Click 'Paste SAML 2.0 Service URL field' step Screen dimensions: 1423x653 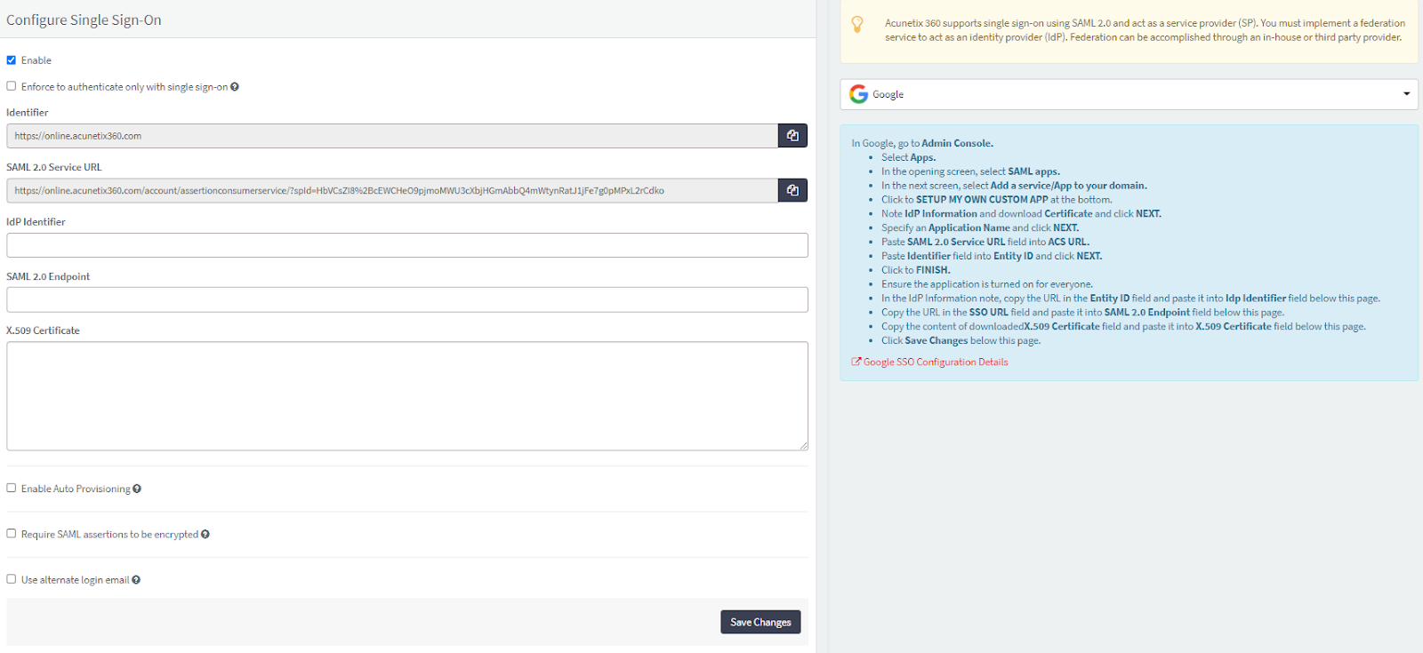click(985, 242)
